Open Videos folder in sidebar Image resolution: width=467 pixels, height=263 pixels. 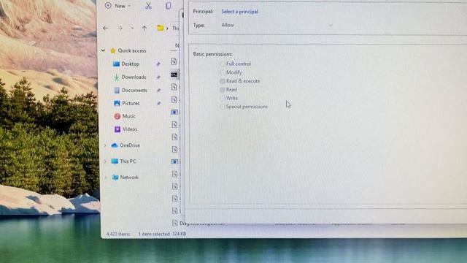(130, 129)
